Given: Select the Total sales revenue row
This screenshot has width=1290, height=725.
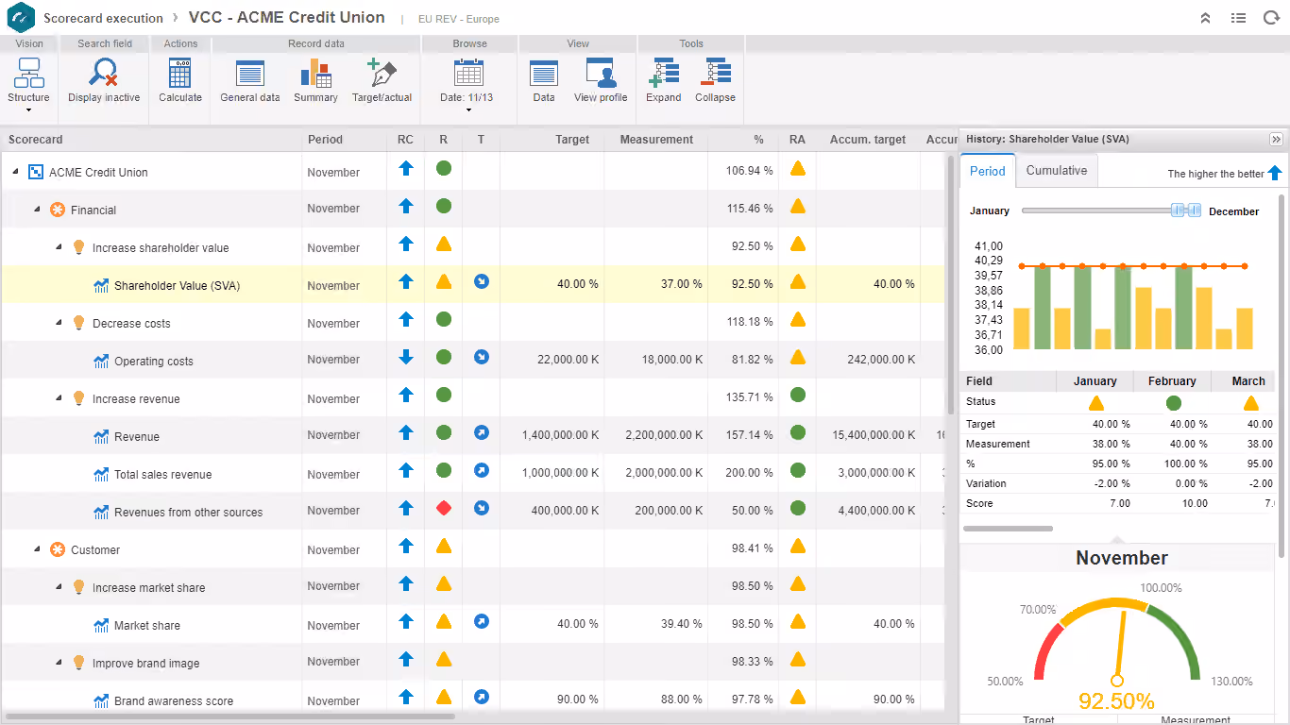Looking at the screenshot, I should tap(472, 473).
